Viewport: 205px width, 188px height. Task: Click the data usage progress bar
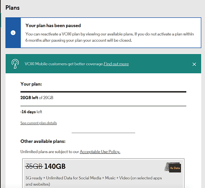[103, 92]
